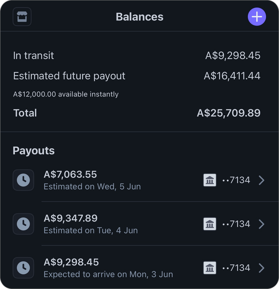This screenshot has width=279, height=289.
Task: Click the Balances title
Action: click(x=139, y=17)
